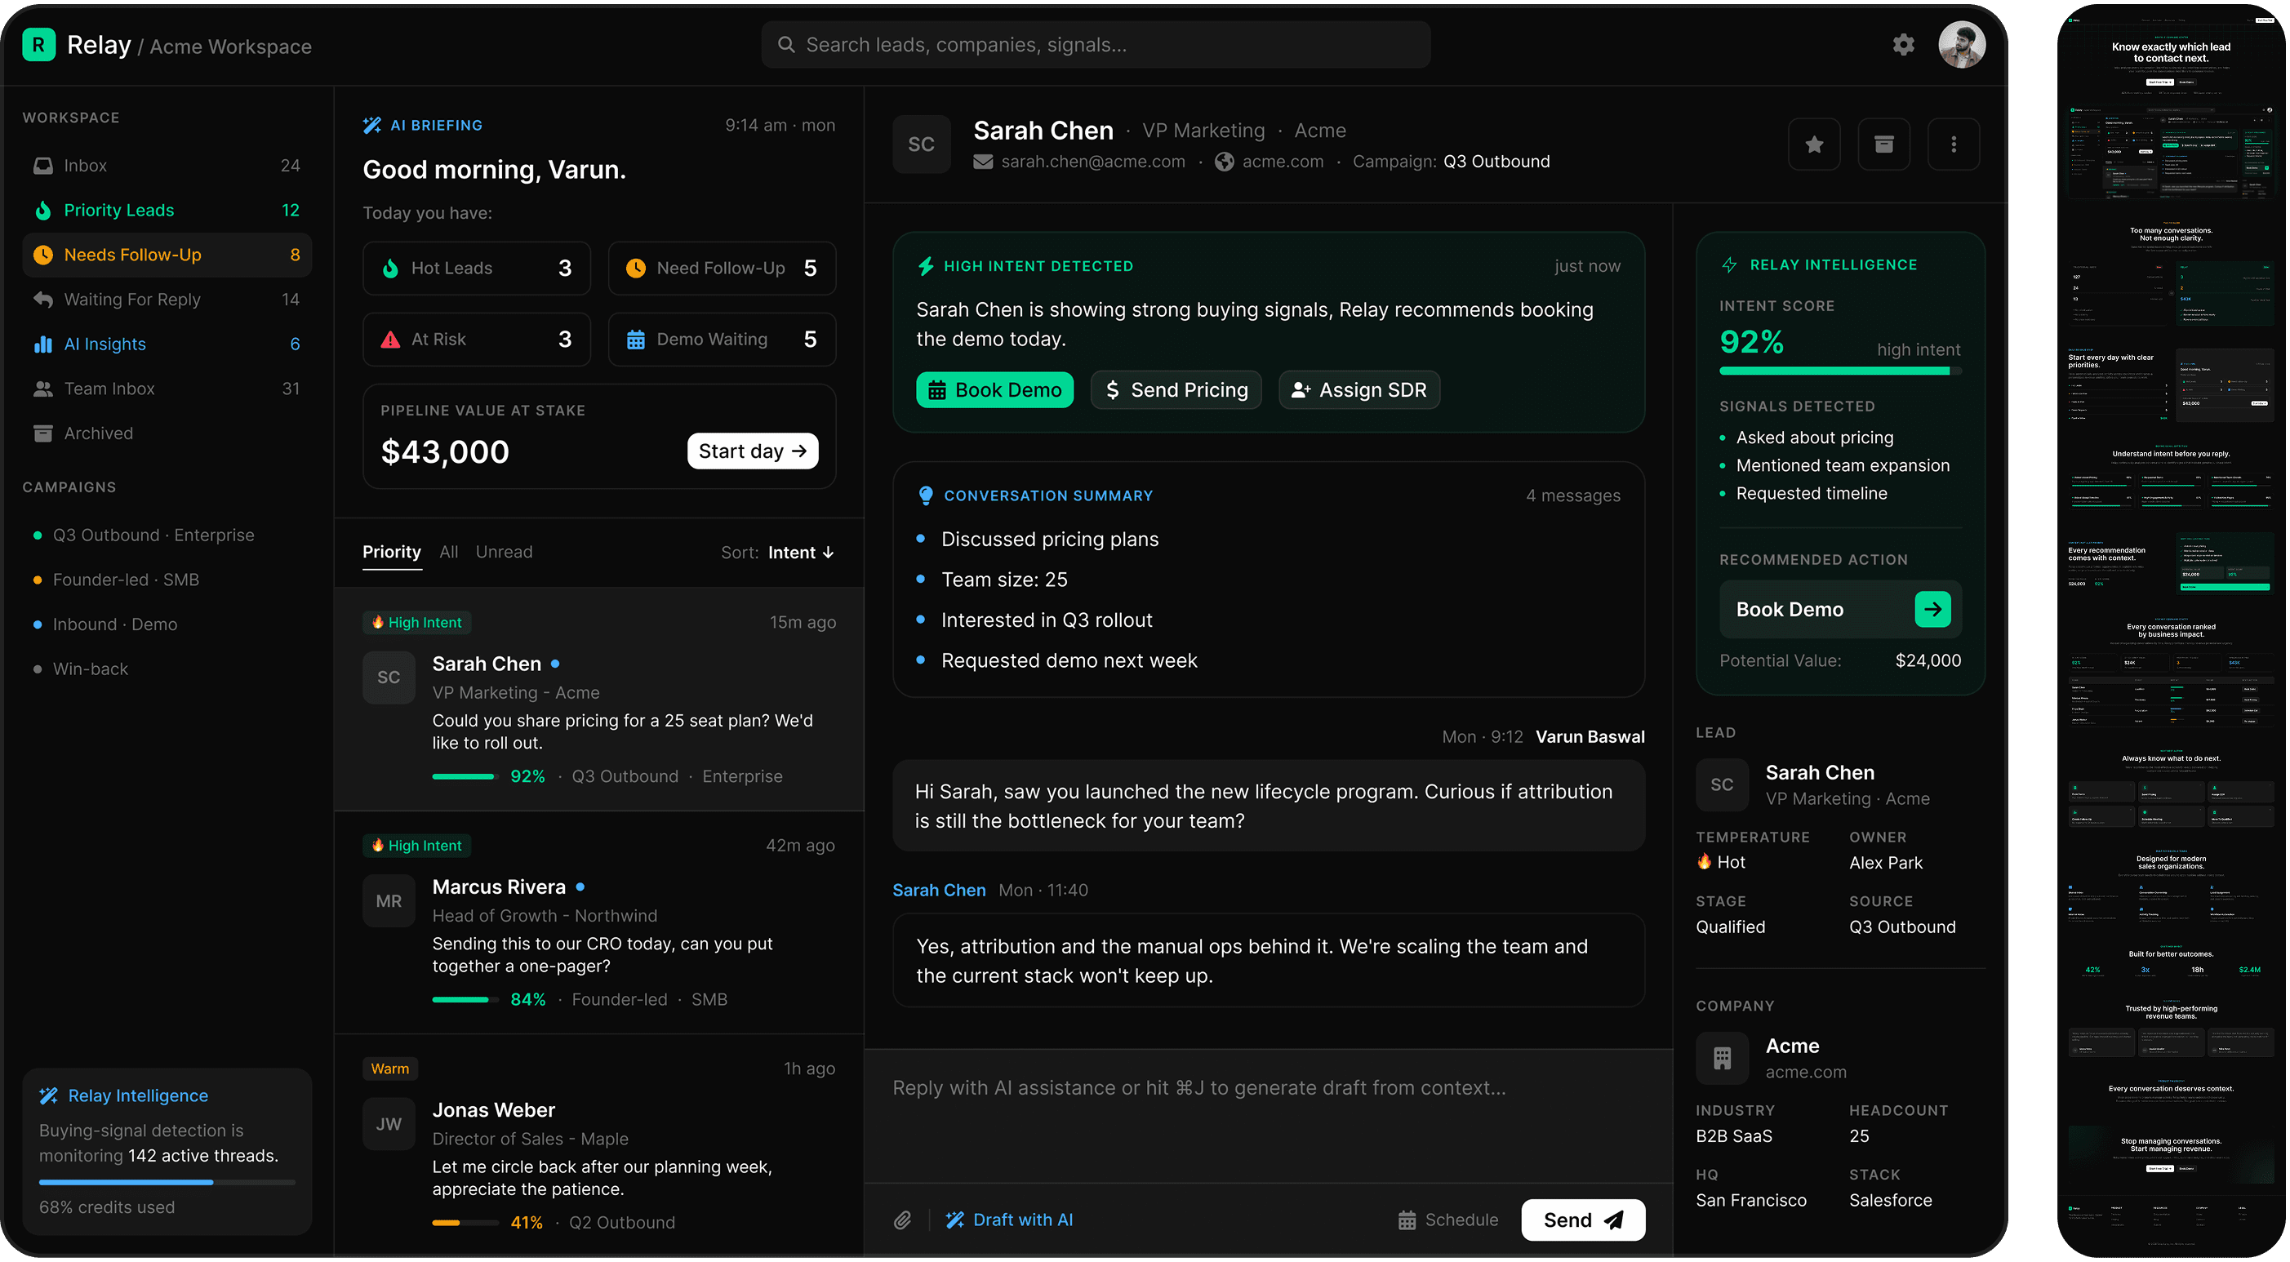This screenshot has width=2290, height=1262.
Task: Open the Demo Waiting card
Action: 722,340
